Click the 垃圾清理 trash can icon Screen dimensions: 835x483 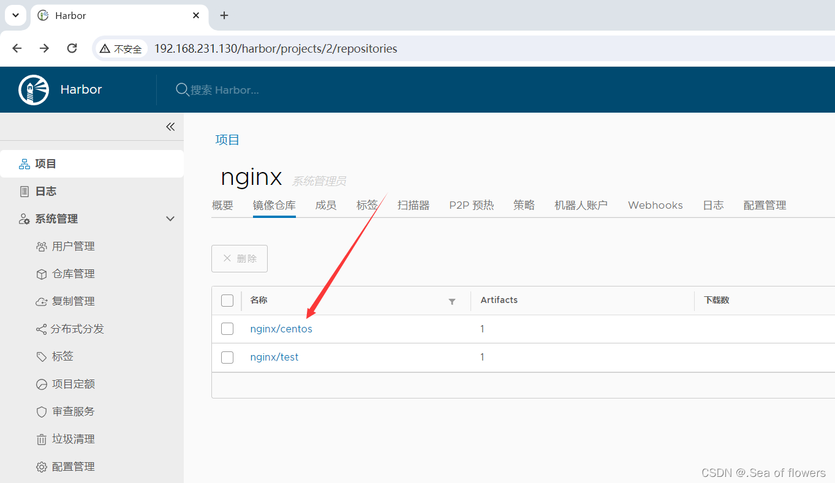point(42,440)
